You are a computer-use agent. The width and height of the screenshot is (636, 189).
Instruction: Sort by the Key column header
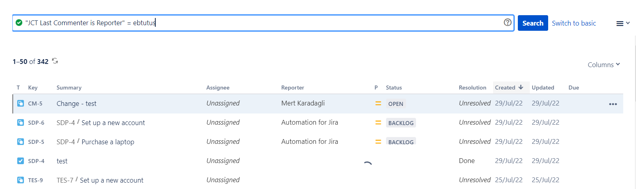coord(33,88)
